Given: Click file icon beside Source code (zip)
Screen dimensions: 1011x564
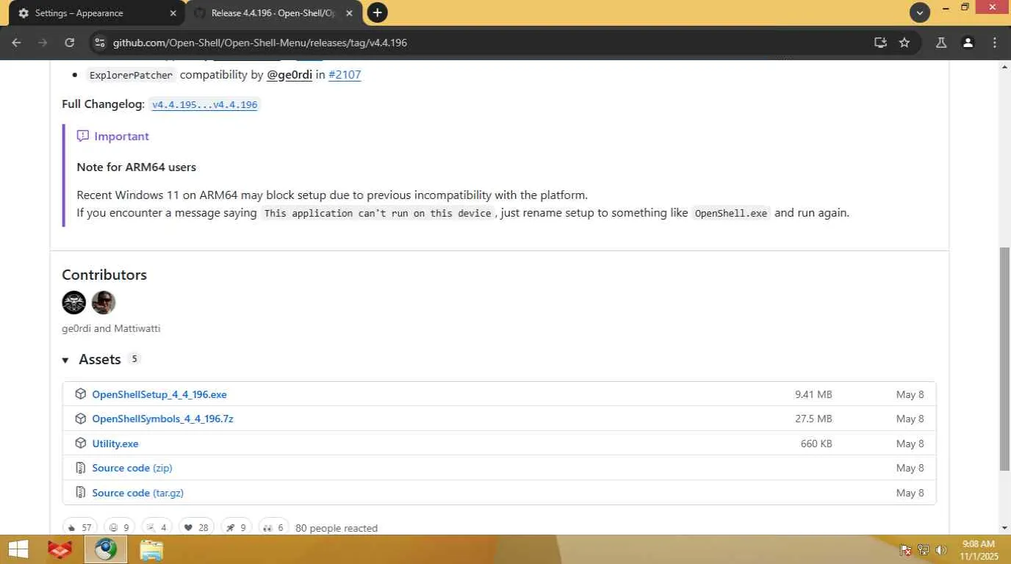Looking at the screenshot, I should 81,468.
